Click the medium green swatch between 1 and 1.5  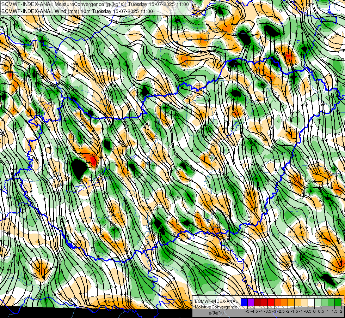pyautogui.click(x=331, y=302)
